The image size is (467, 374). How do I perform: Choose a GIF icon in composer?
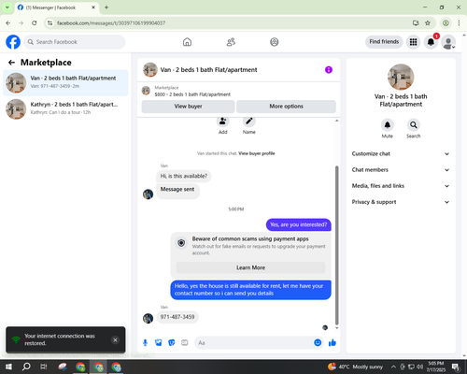(185, 343)
